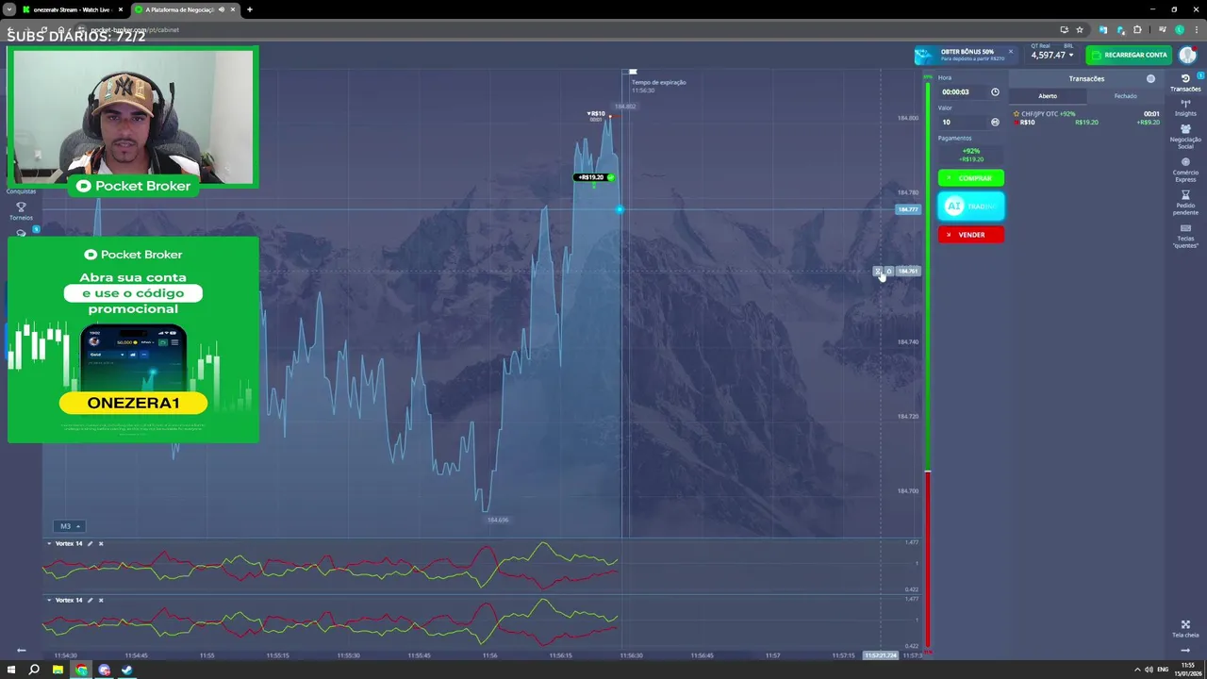The width and height of the screenshot is (1207, 679).
Task: Open File Explorer from taskbar
Action: (x=58, y=670)
